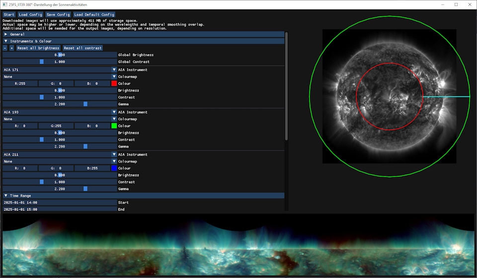Expand the General section
This screenshot has height=278, width=477.
tap(144, 34)
